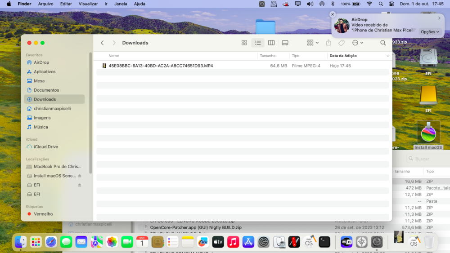Open the Editar menu
The height and width of the screenshot is (253, 450).
66,4
